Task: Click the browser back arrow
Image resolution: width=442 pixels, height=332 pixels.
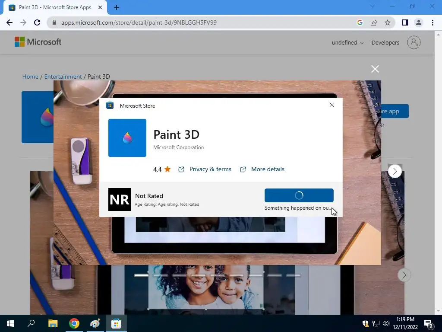Action: click(9, 22)
